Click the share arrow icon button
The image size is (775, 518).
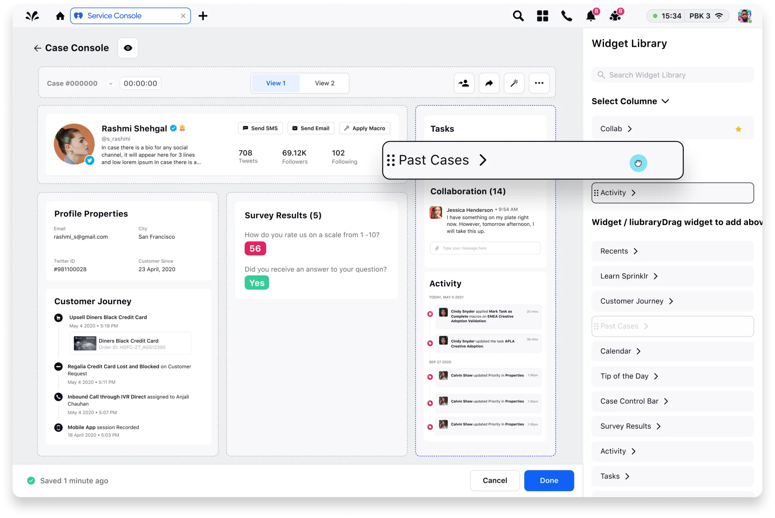pos(489,83)
